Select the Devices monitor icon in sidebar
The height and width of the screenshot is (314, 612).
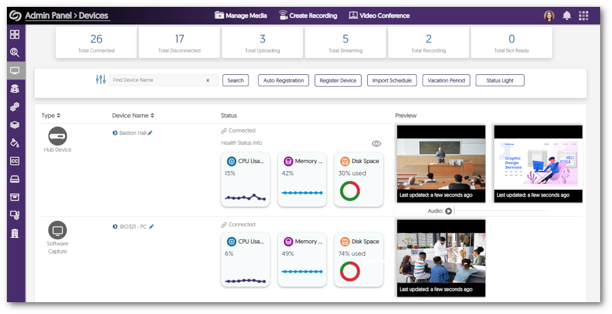pos(15,71)
